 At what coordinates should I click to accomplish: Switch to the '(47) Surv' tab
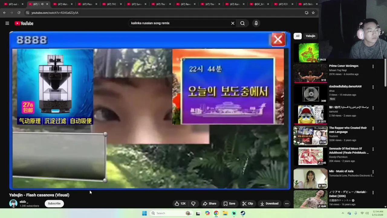click(x=136, y=4)
